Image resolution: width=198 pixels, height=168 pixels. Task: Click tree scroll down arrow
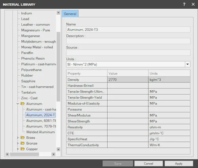coord(58,149)
